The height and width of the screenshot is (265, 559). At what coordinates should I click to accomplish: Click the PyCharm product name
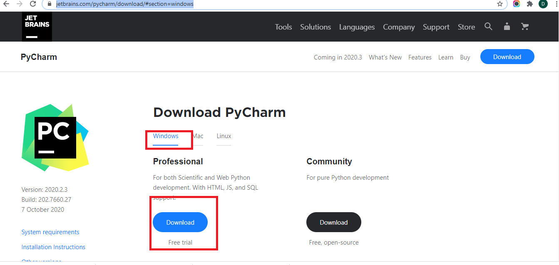[39, 57]
